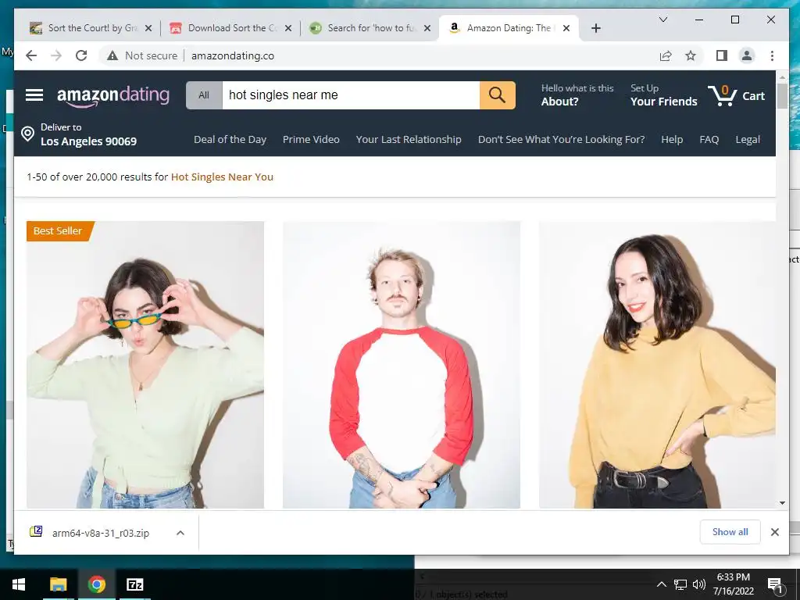Click the page scrollbar down arrow
Screen dimensions: 800x600
tap(782, 504)
